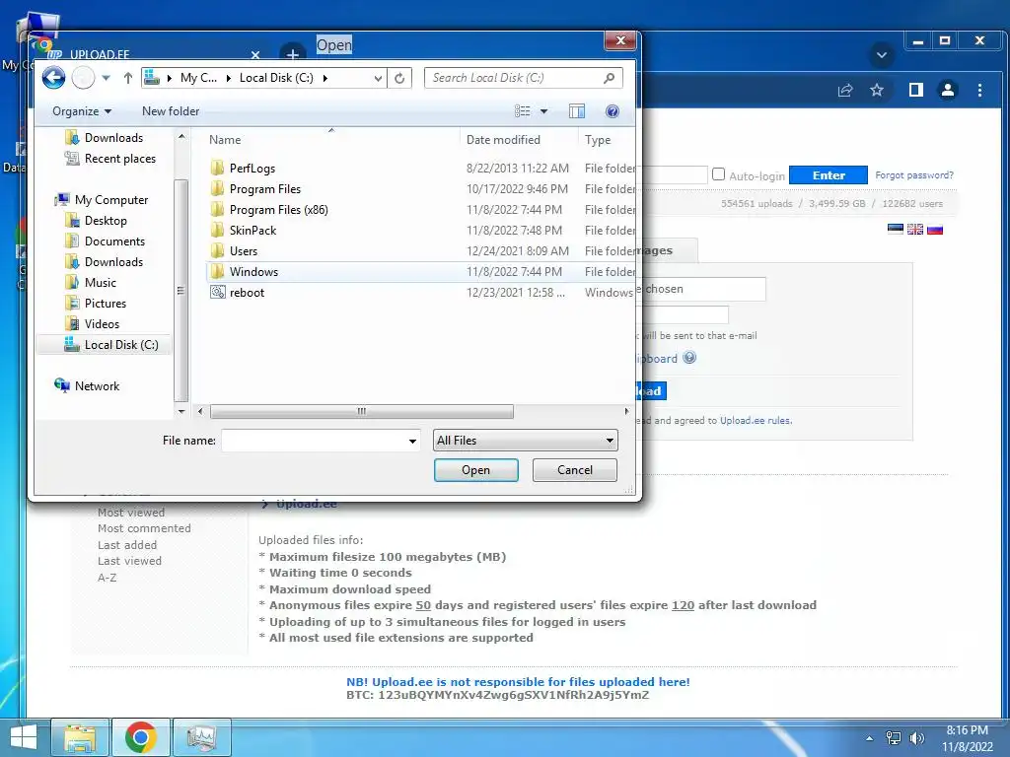This screenshot has height=757, width=1010.
Task: Select the reboot file icon
Action: pyautogui.click(x=218, y=292)
